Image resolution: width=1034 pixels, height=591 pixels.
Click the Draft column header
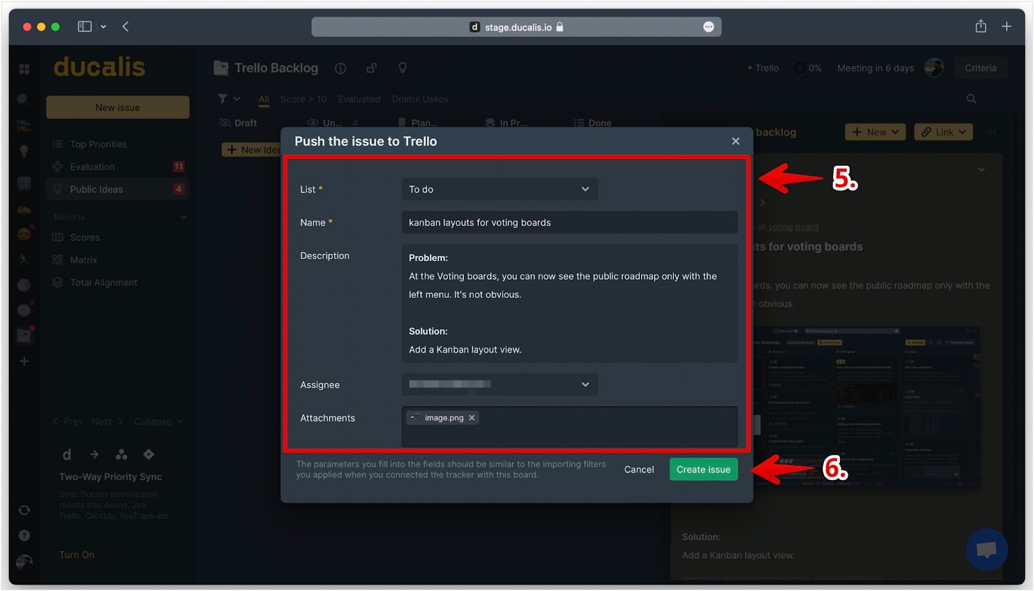pos(238,123)
